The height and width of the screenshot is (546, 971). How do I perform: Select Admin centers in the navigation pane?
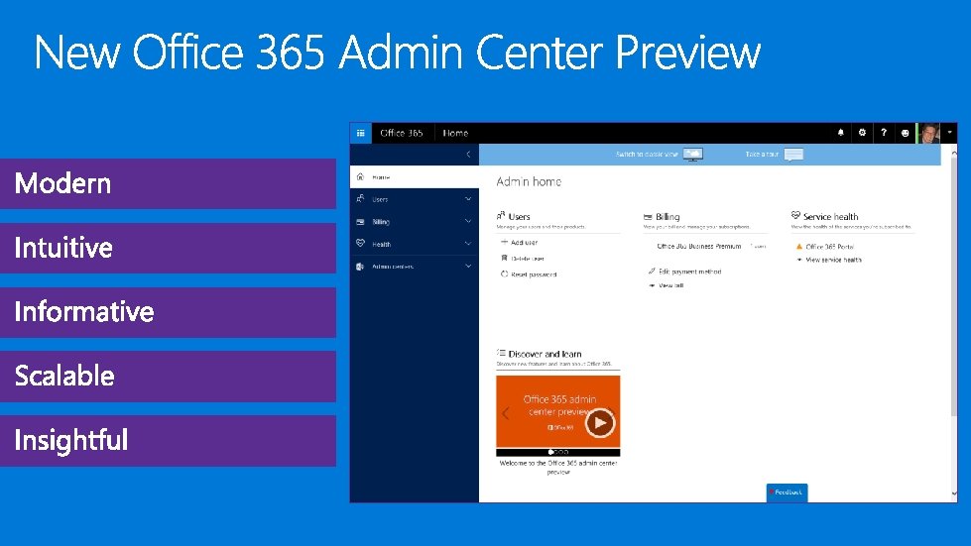pyautogui.click(x=415, y=267)
